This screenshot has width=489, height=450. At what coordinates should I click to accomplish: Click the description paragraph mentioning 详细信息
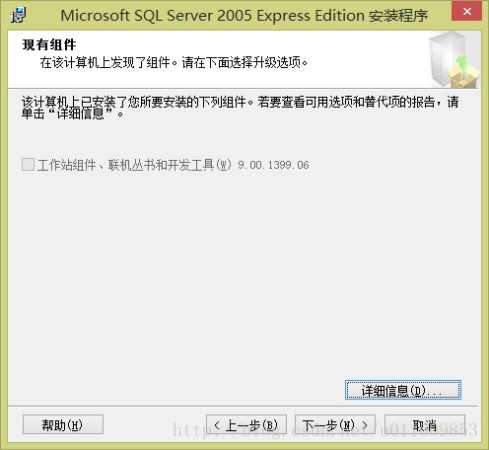[240, 108]
